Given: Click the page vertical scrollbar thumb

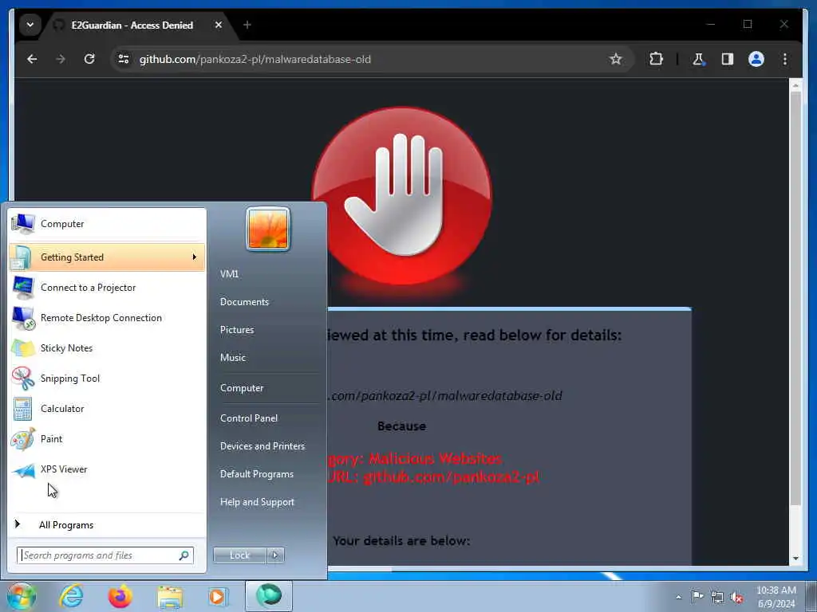Looking at the screenshot, I should pos(795,298).
